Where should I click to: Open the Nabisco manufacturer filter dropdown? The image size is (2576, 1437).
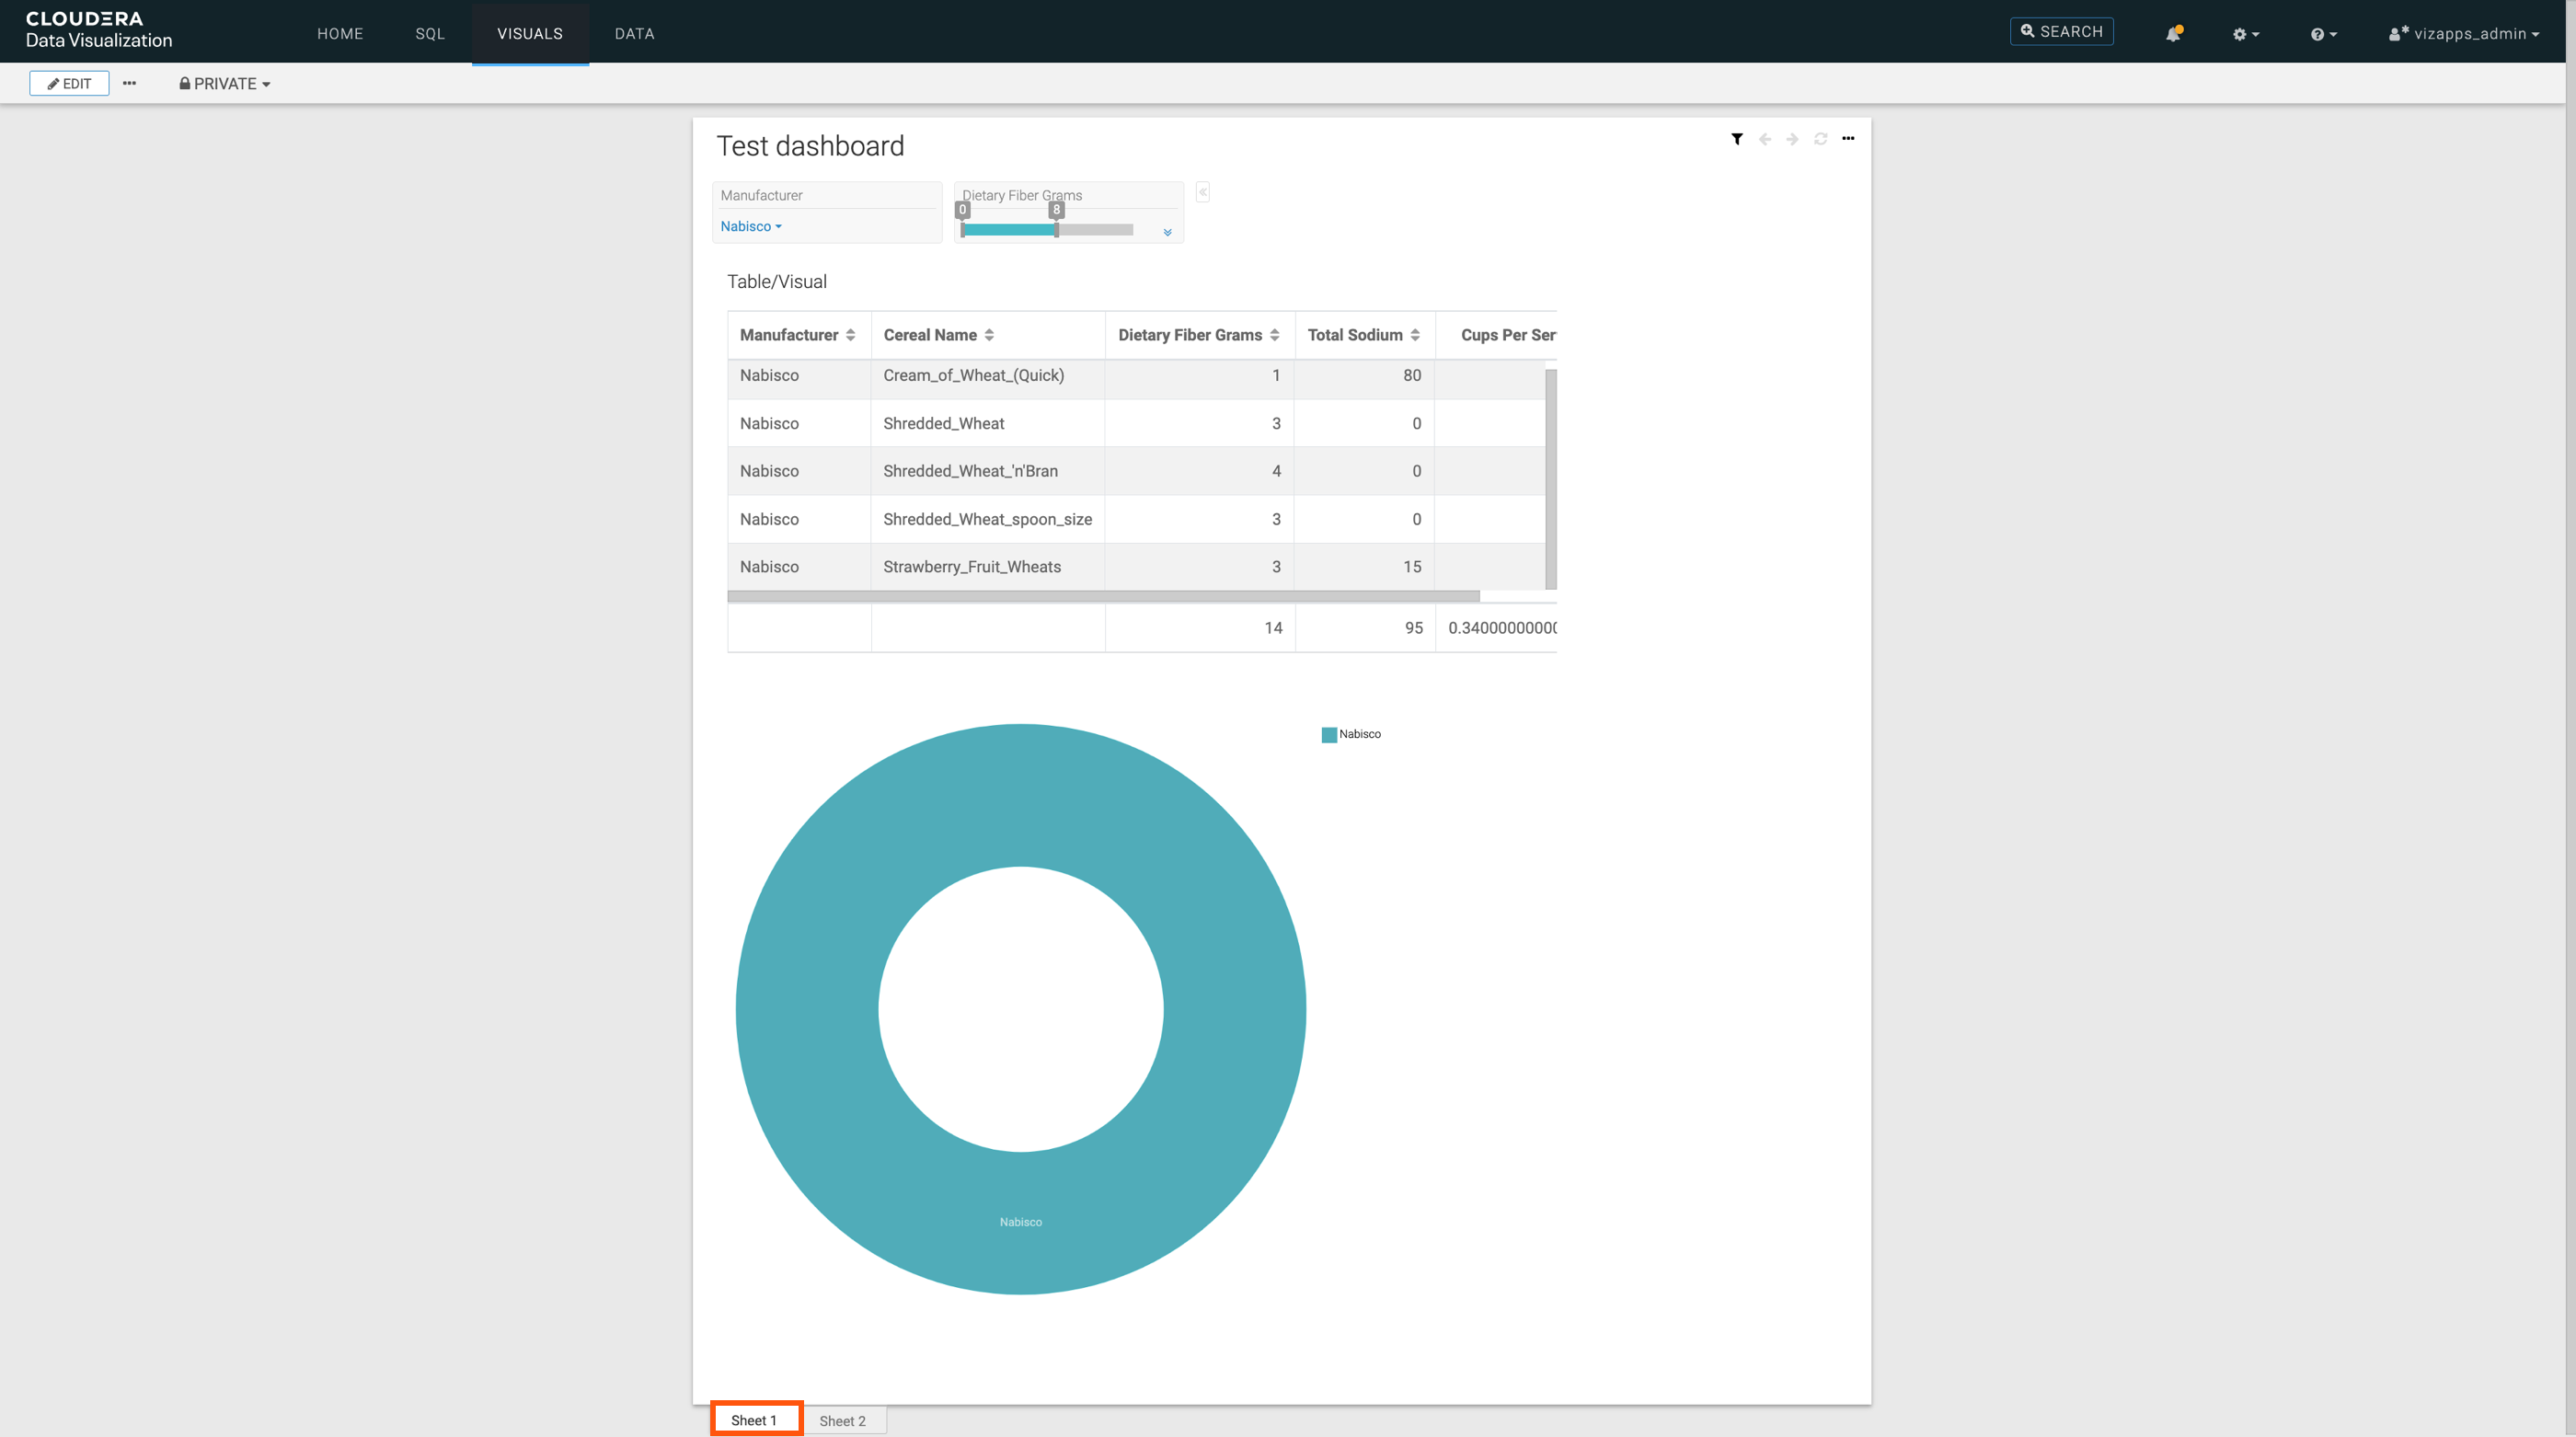pos(751,227)
